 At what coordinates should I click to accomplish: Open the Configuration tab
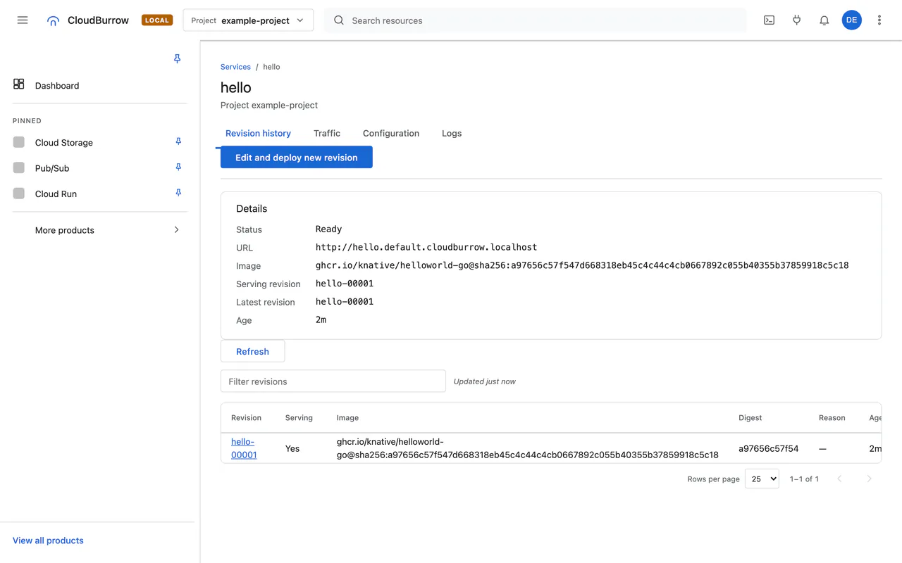[x=391, y=133]
